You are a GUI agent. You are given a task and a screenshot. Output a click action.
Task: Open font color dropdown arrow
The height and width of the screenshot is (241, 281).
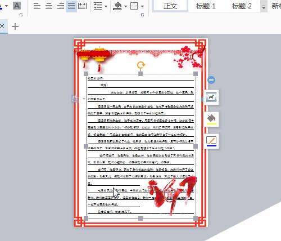click(7, 6)
